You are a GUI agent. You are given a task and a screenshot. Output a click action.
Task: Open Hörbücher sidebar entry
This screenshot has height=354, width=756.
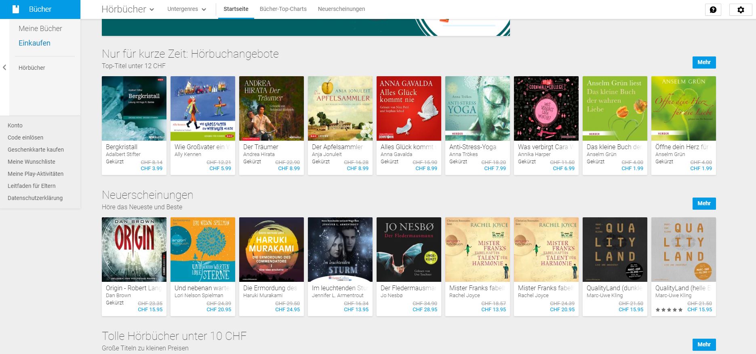pos(32,68)
